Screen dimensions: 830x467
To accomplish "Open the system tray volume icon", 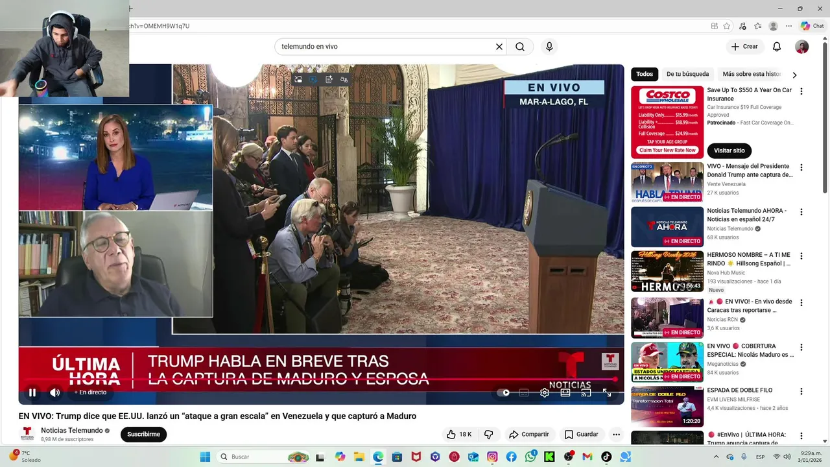I will pyautogui.click(x=787, y=457).
